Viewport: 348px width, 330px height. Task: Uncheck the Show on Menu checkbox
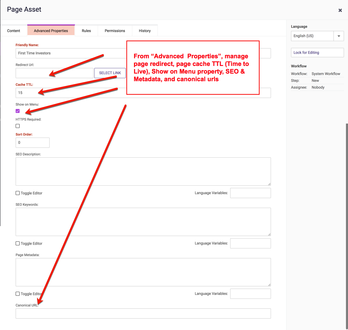click(18, 111)
